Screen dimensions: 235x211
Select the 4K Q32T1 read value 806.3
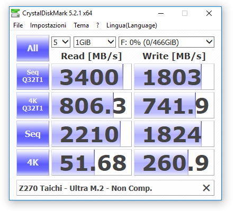click(92, 105)
